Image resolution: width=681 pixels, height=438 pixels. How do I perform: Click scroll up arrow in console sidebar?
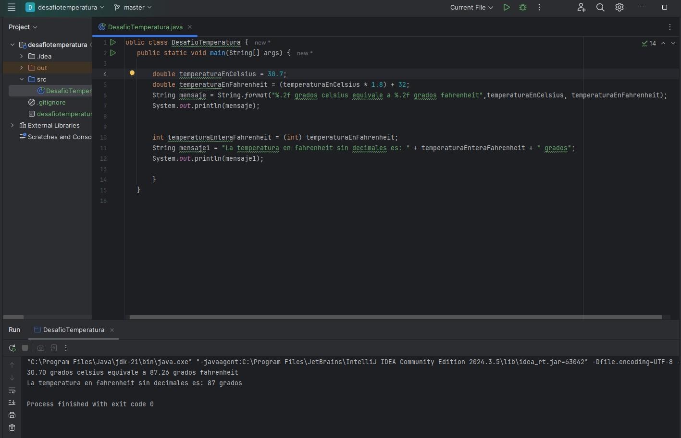click(12, 365)
